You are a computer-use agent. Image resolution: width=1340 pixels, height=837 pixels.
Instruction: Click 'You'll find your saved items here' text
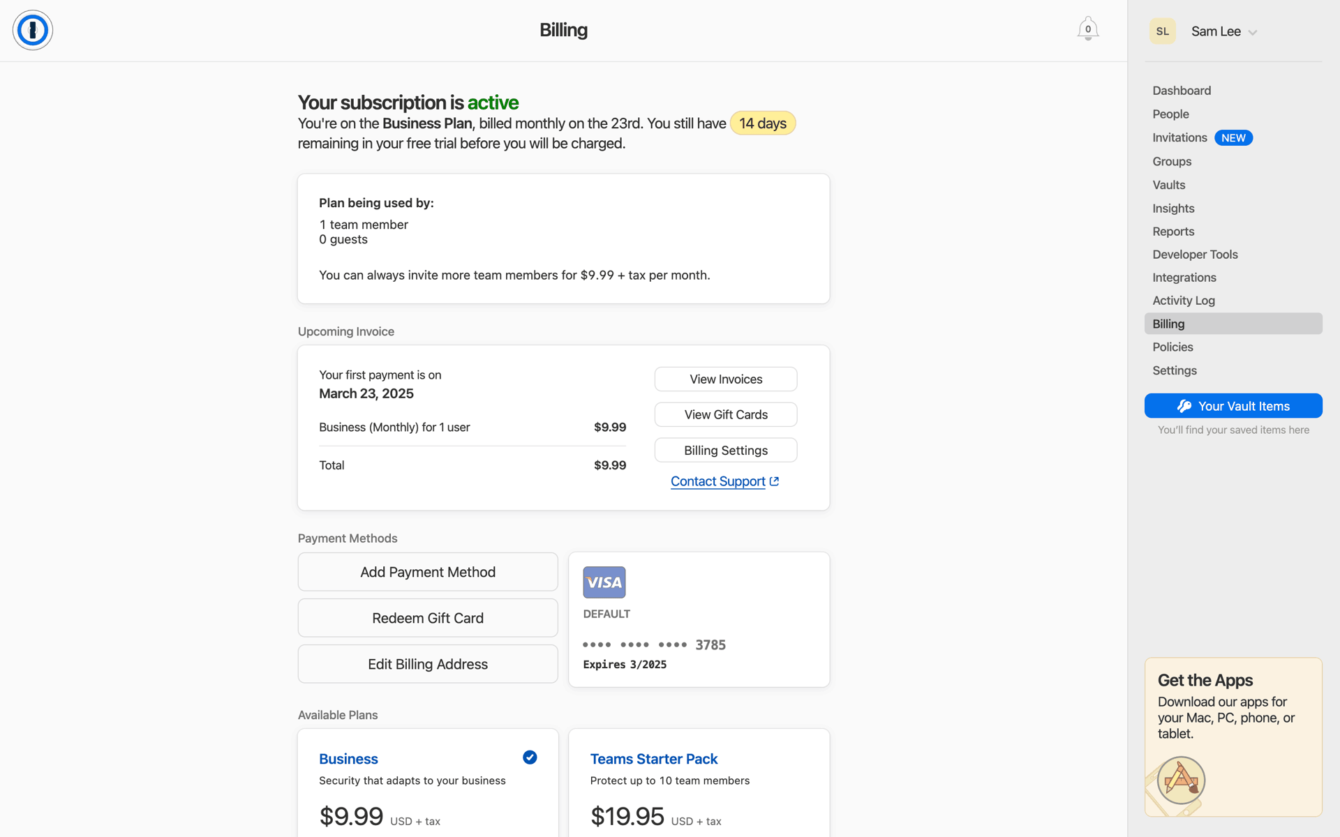(x=1233, y=430)
